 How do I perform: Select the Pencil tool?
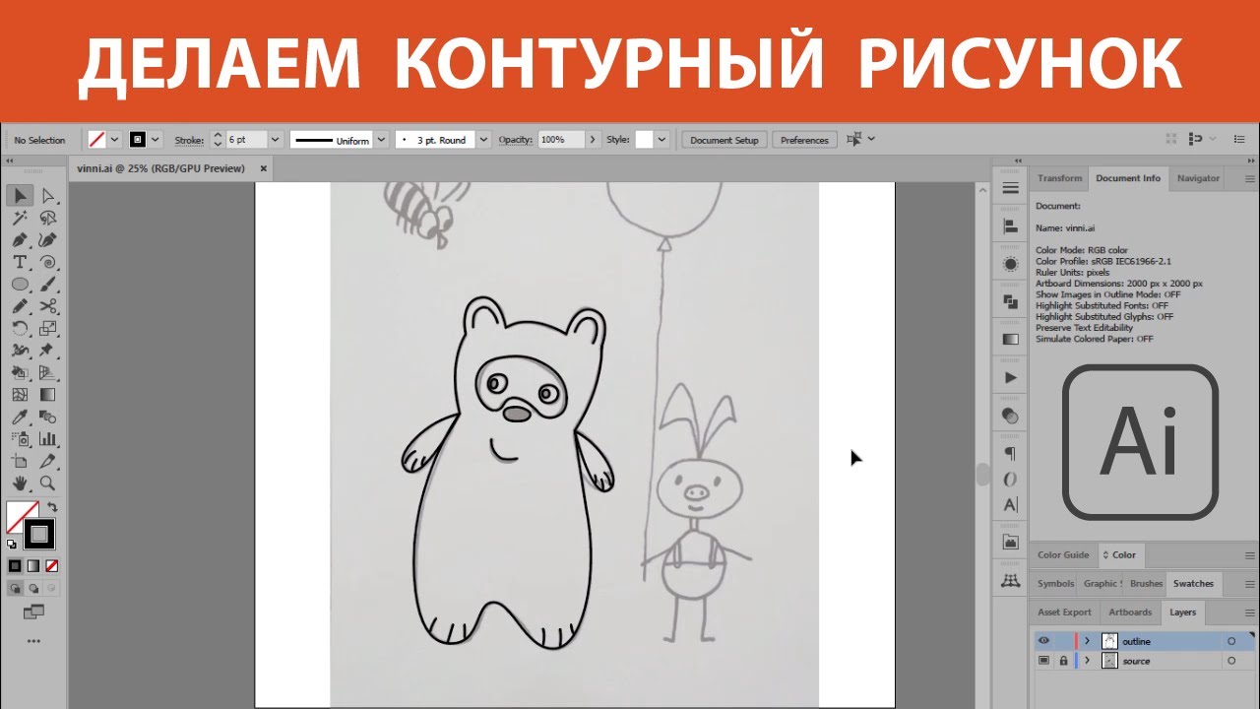click(x=20, y=306)
